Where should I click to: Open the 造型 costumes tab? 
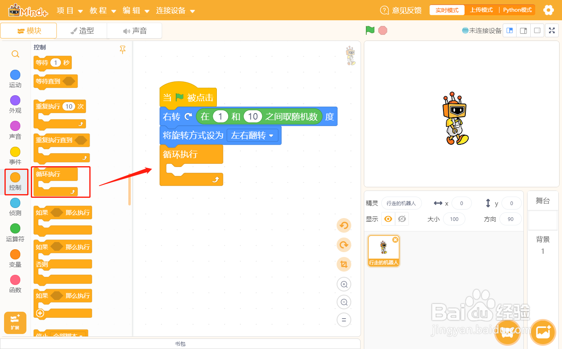[82, 31]
